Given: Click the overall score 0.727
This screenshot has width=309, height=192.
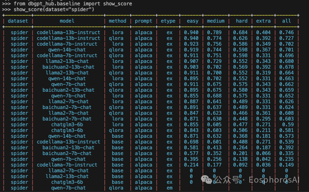Looking at the screenshot, I should (286, 38).
